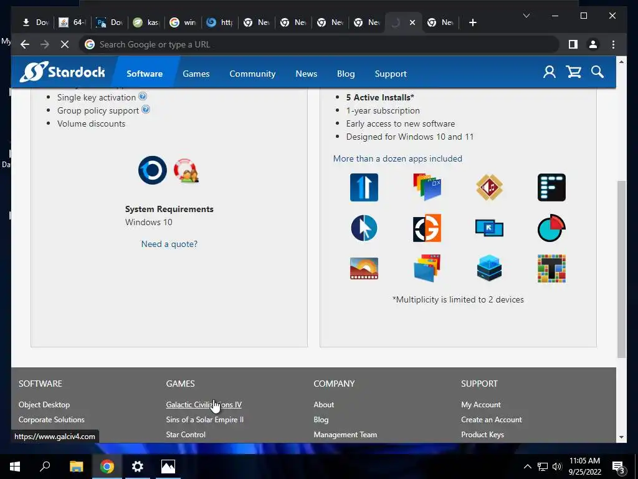Click the 'Need a quote?' link

tap(169, 244)
